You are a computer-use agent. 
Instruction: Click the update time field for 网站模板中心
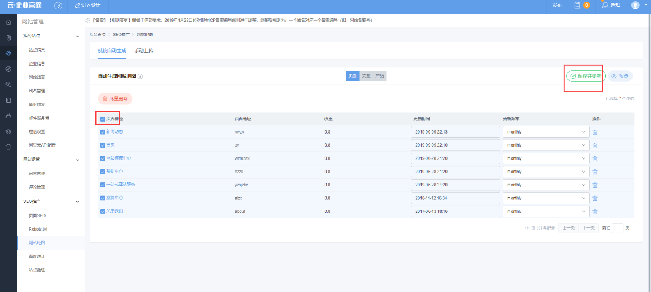pyautogui.click(x=455, y=158)
